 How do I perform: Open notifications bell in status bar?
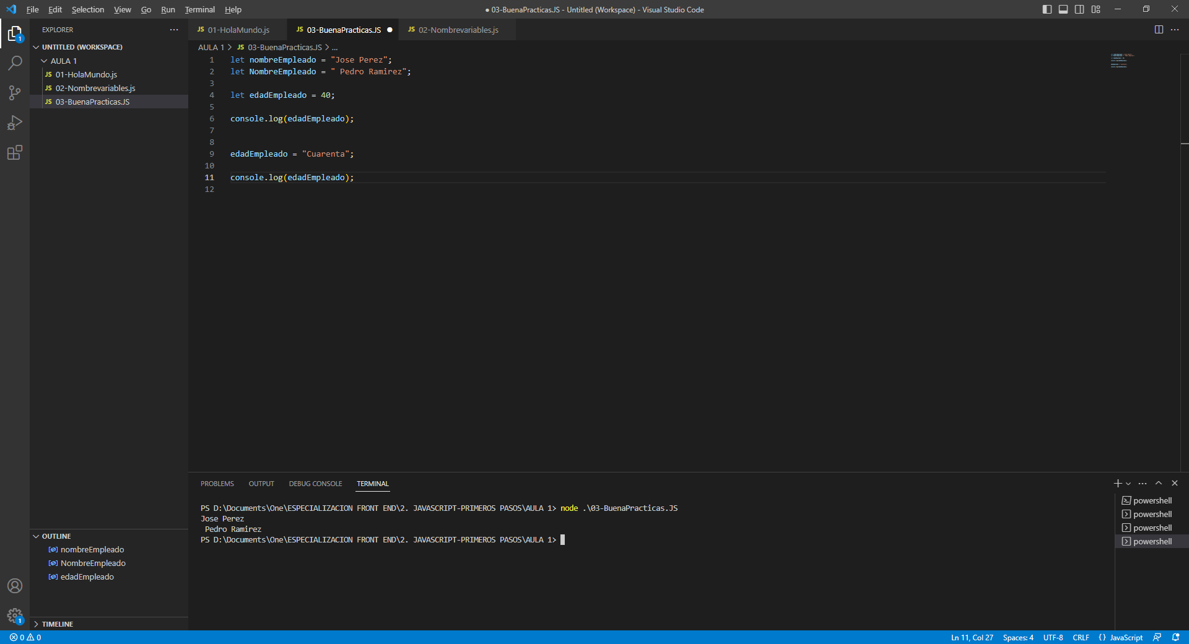point(1175,637)
